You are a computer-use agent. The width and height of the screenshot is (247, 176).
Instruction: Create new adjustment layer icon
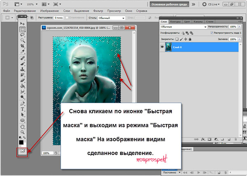(216, 139)
